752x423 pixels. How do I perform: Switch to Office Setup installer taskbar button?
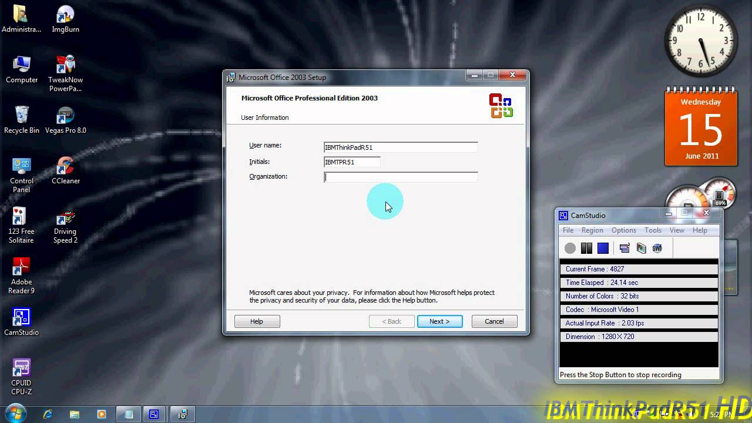click(183, 414)
